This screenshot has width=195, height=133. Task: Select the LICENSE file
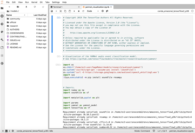(x=26, y=44)
